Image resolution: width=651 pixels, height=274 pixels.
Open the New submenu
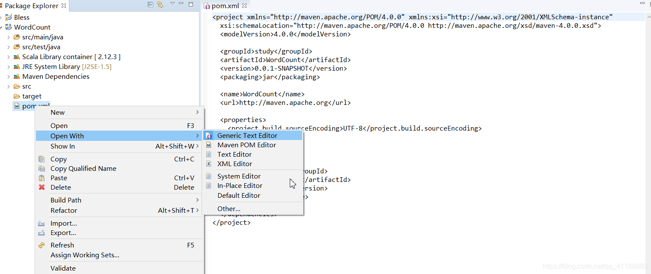tap(119, 112)
